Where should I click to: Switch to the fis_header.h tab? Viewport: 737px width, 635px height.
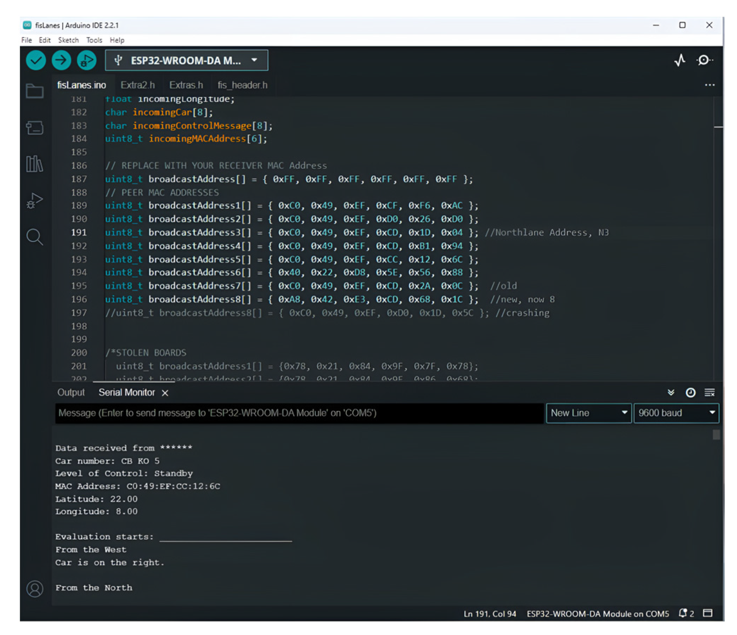242,85
